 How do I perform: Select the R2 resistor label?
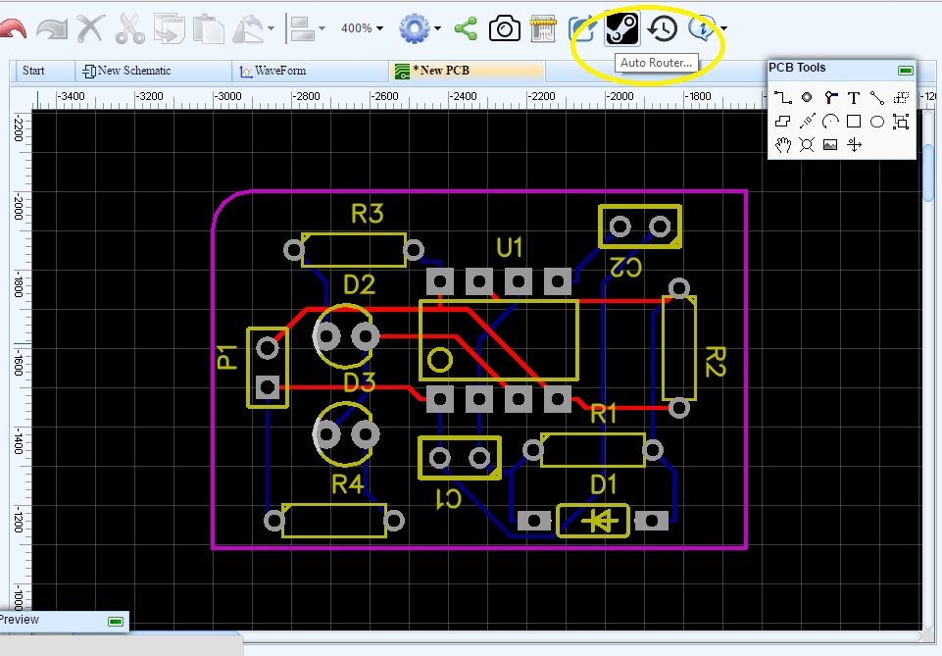[715, 361]
